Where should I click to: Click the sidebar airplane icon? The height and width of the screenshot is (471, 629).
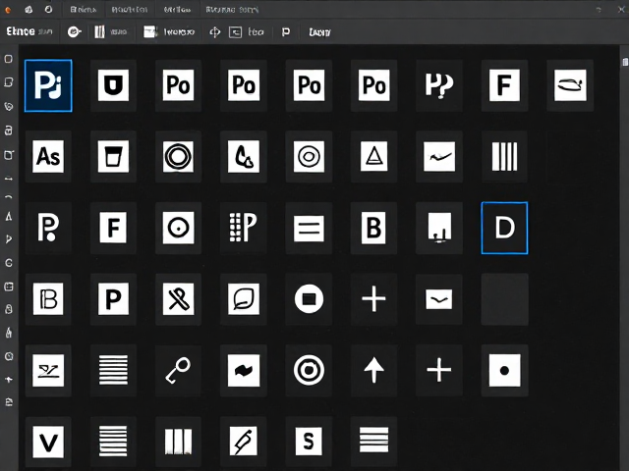coord(9,379)
